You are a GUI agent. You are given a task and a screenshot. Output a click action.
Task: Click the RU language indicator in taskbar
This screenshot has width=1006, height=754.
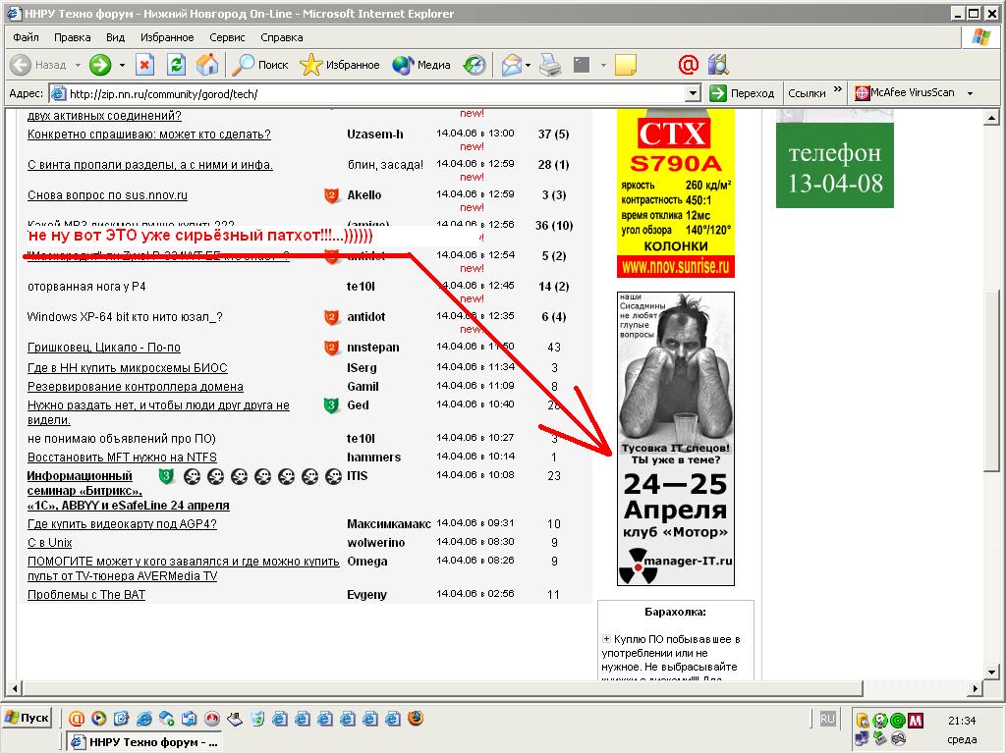click(827, 718)
